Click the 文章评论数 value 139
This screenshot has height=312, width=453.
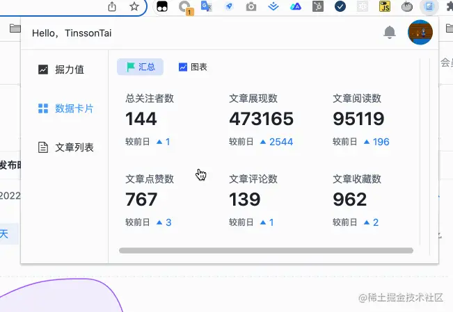(x=245, y=199)
